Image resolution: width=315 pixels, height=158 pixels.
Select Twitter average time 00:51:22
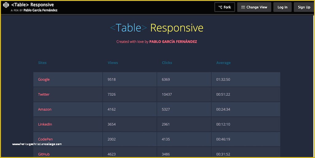tap(223, 94)
